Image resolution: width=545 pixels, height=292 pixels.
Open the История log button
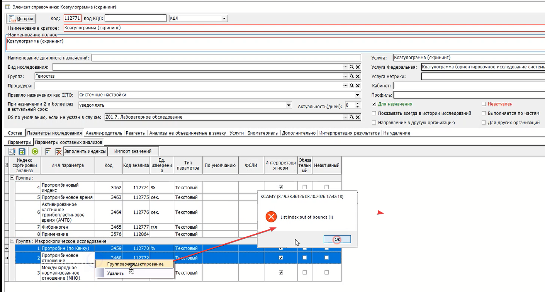[x=21, y=18]
